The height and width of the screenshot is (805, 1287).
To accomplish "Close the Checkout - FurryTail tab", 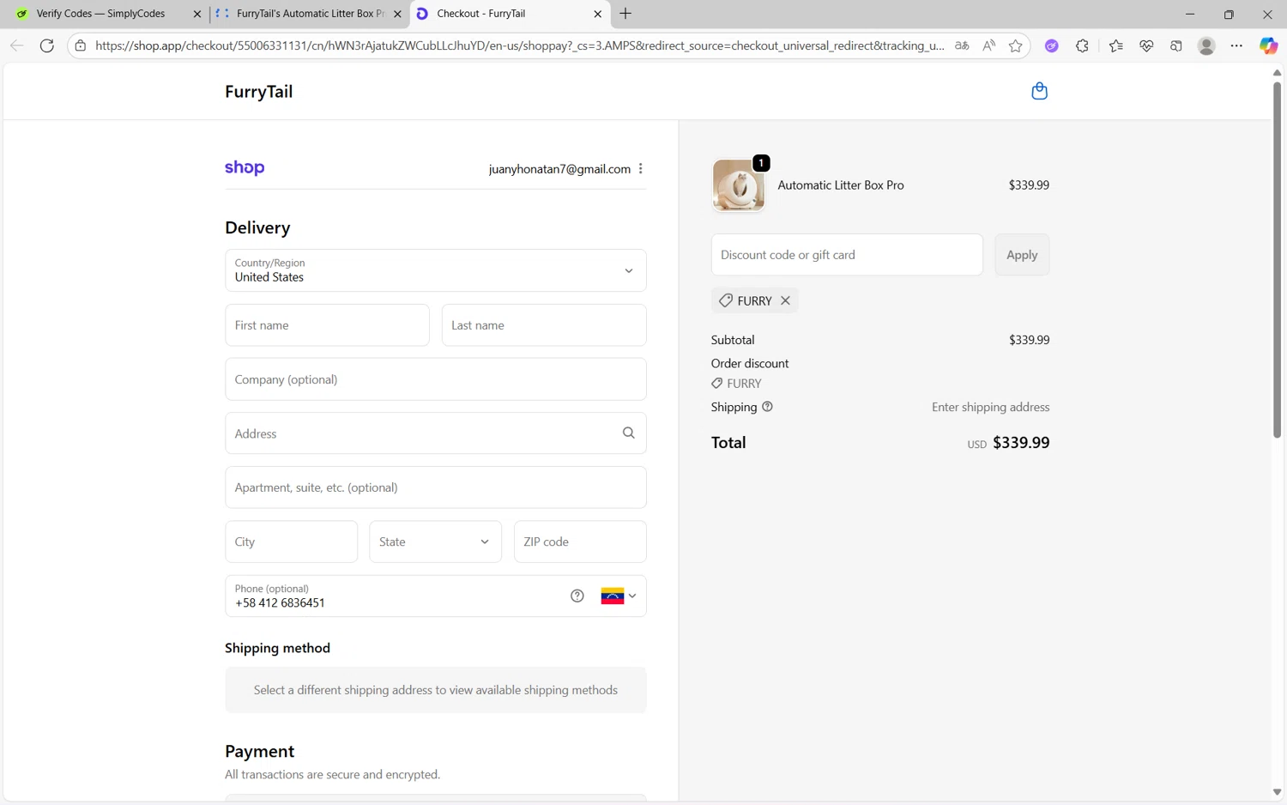I will pyautogui.click(x=598, y=14).
